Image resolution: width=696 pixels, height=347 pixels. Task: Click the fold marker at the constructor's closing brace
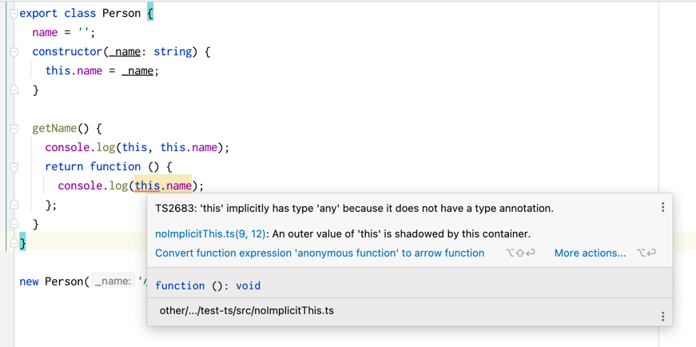pyautogui.click(x=14, y=90)
